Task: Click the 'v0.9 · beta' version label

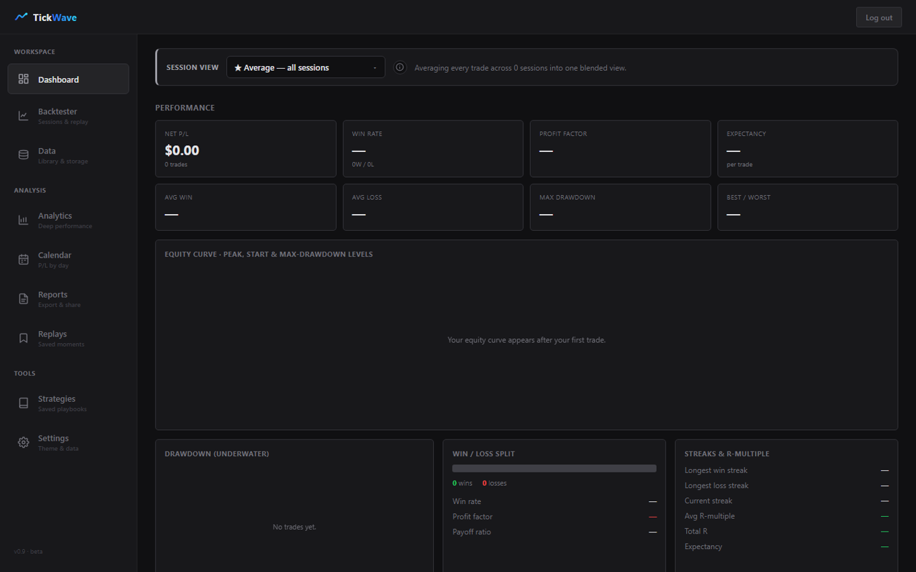Action: coord(28,551)
